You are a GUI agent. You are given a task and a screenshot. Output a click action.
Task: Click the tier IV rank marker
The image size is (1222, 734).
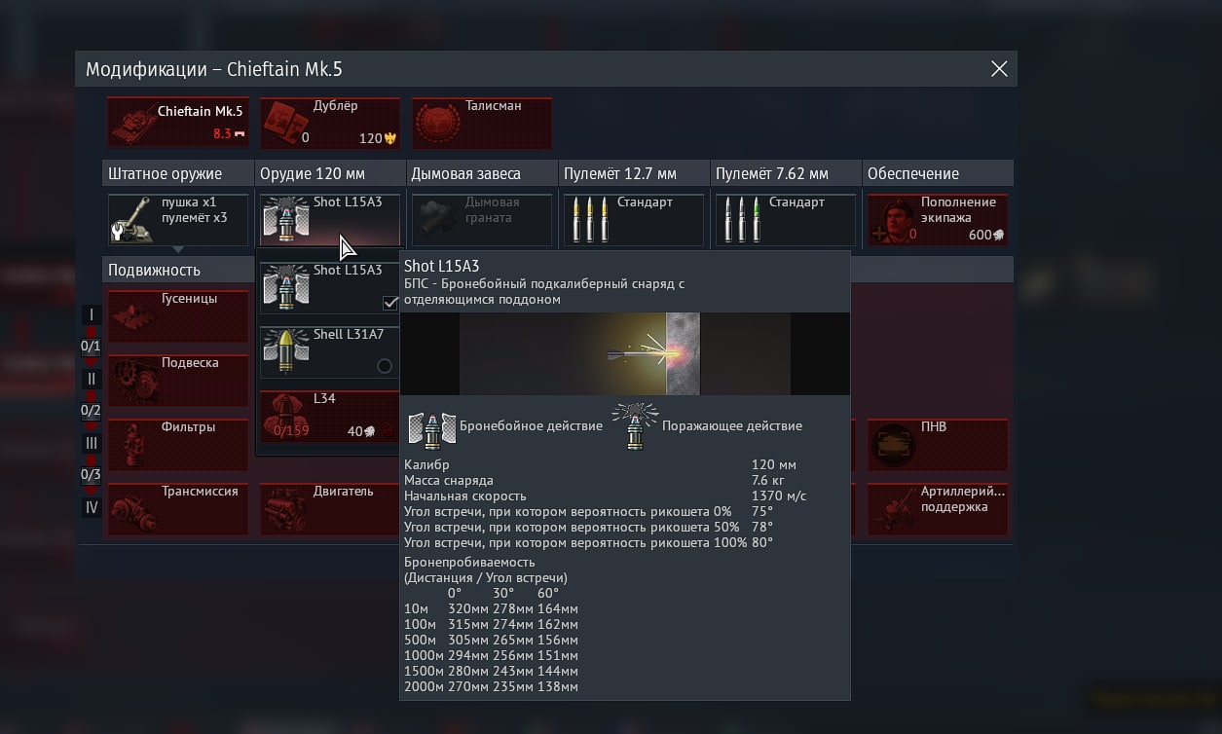tap(91, 507)
